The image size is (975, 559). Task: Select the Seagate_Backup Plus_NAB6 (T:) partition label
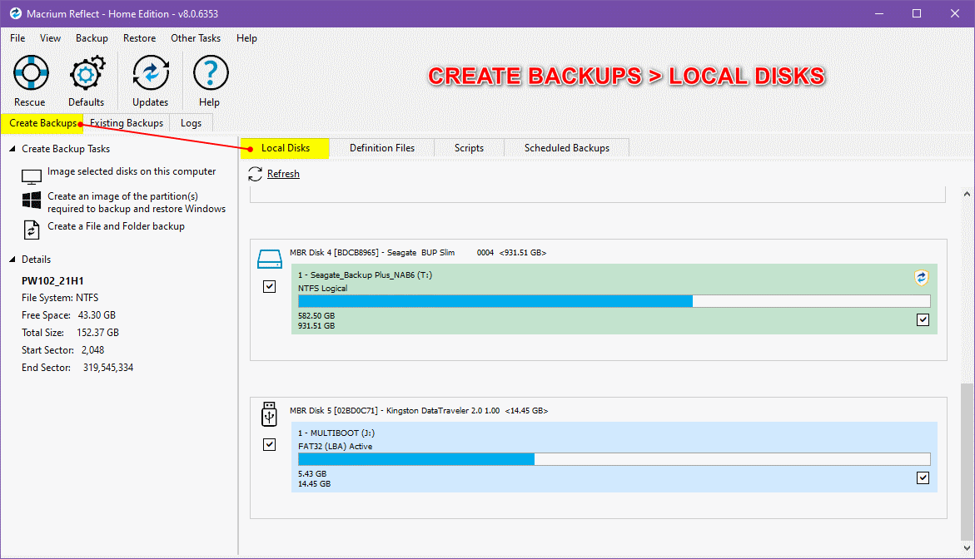365,275
